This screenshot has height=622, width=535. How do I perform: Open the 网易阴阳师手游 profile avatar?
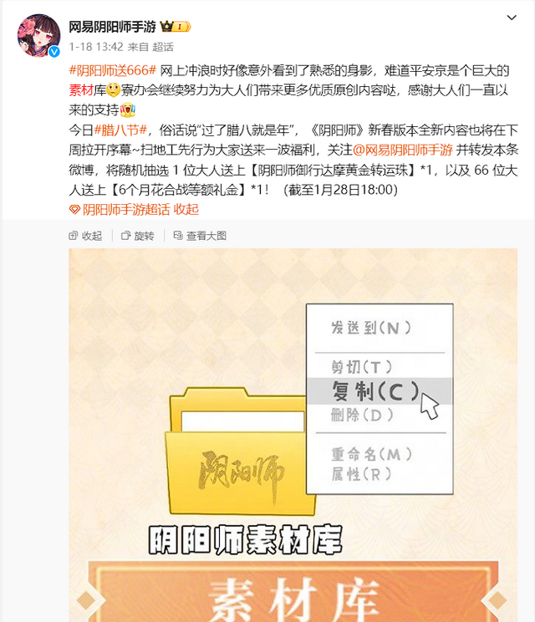point(38,35)
